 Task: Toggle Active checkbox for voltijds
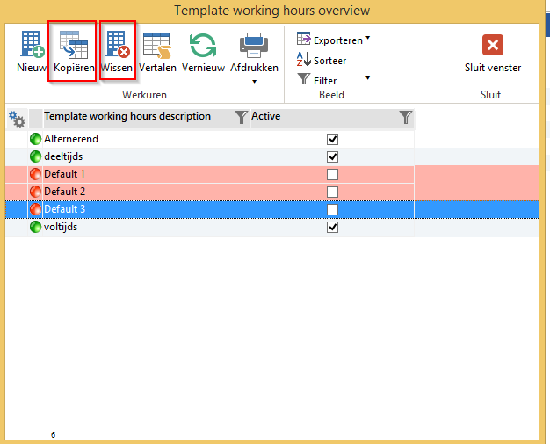pos(332,227)
